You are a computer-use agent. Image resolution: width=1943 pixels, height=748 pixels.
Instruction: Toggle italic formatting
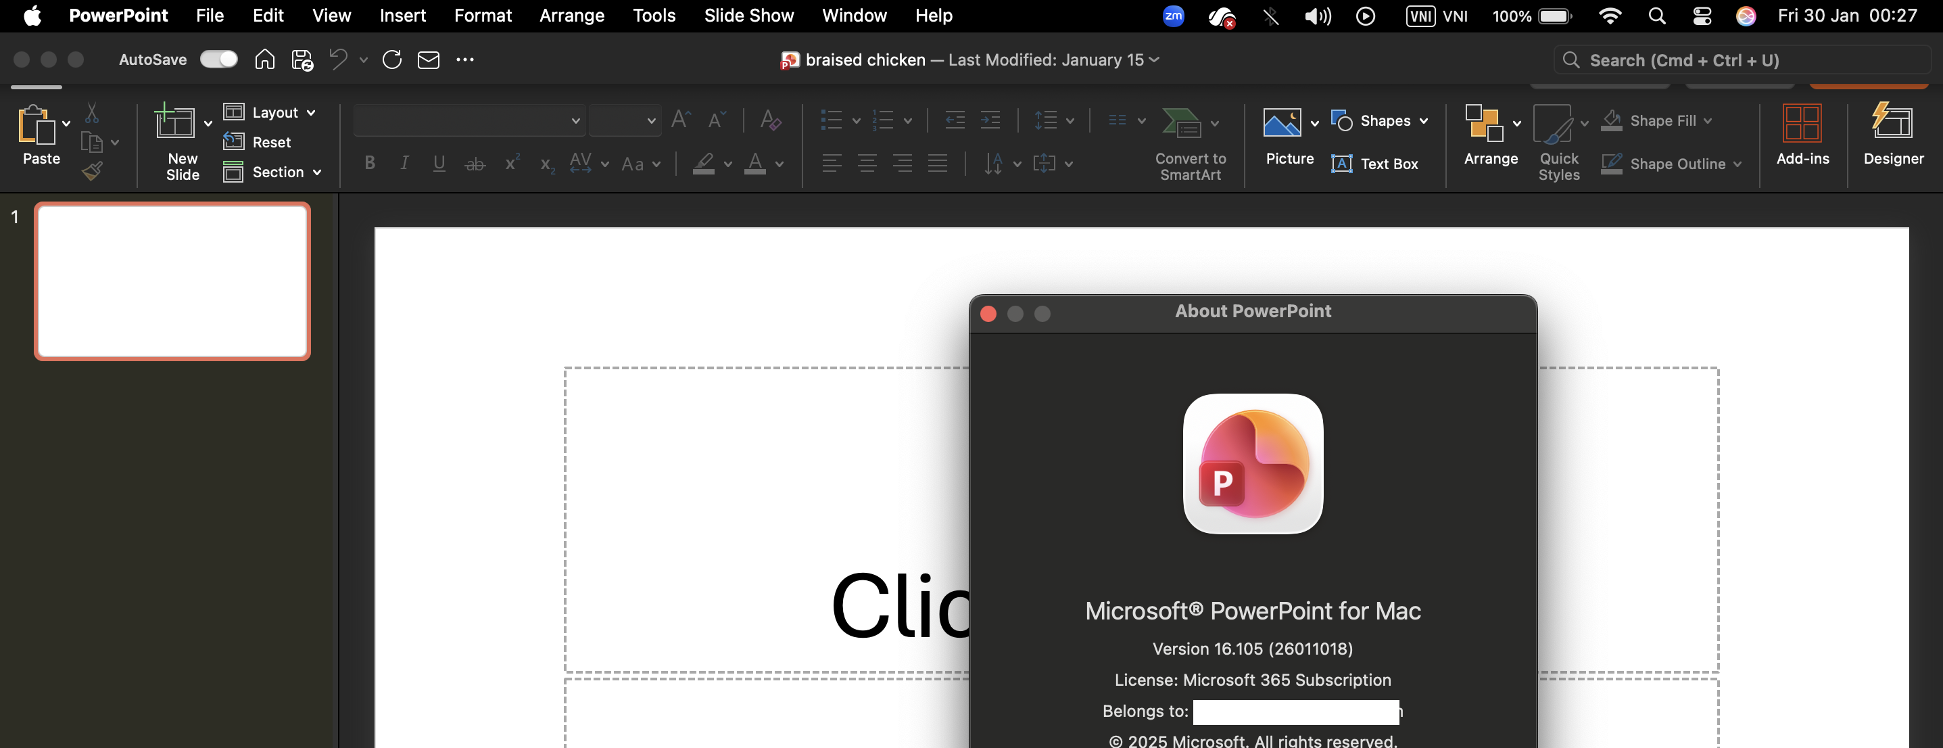(x=404, y=164)
